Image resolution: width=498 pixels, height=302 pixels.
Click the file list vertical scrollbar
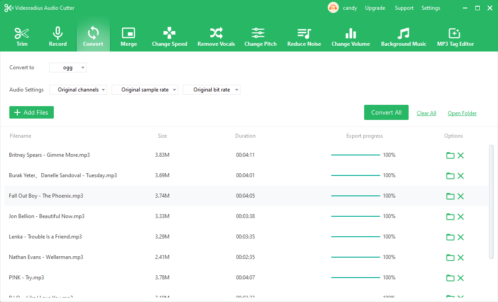coord(491,202)
